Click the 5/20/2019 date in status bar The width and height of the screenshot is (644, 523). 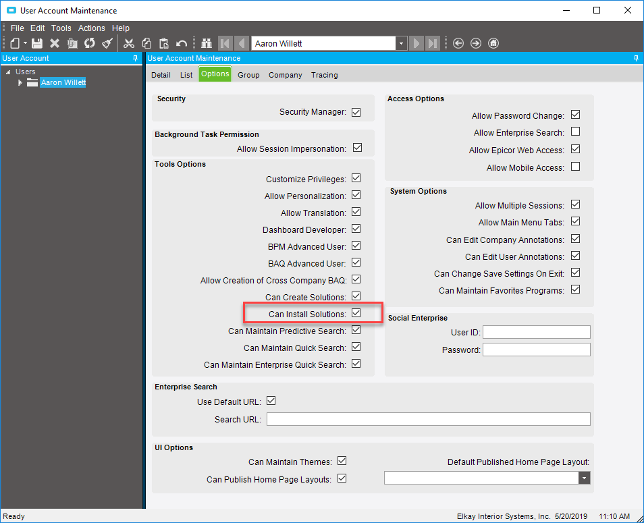571,516
